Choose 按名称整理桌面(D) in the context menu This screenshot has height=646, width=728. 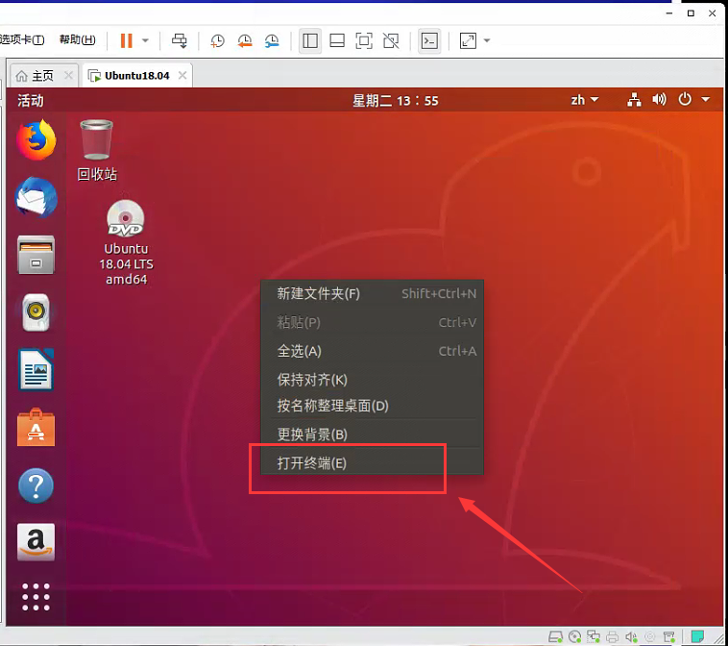373,406
